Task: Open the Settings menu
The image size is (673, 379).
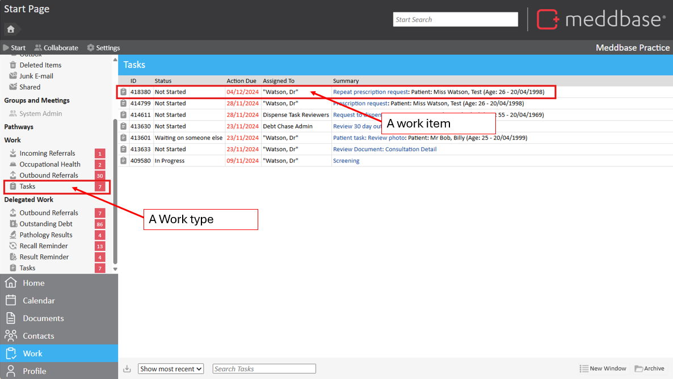Action: 103,48
